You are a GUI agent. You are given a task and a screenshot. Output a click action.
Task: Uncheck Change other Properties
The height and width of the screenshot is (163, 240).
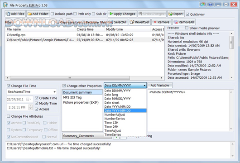tap(64, 86)
